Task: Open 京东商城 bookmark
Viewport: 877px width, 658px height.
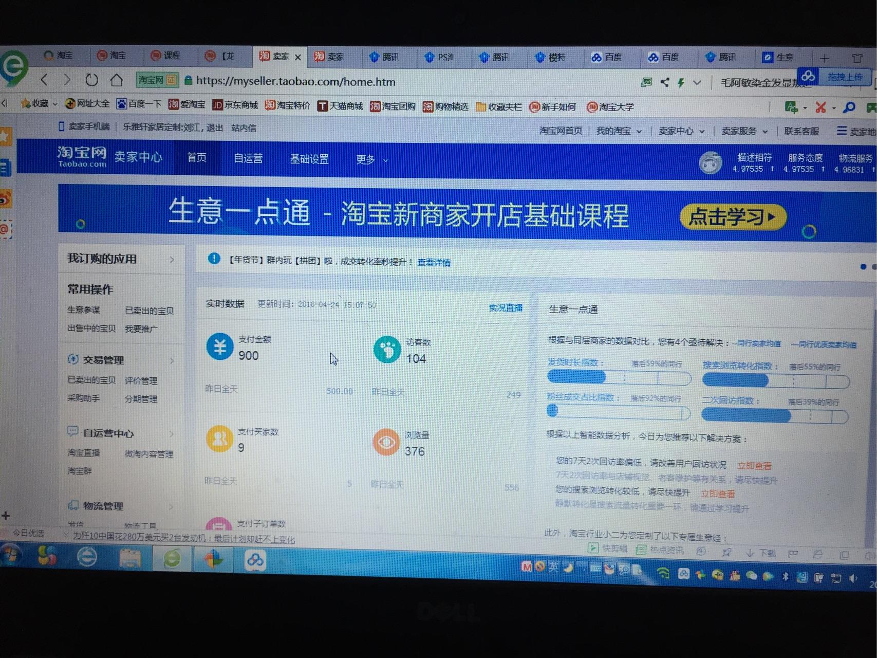Action: click(x=235, y=105)
